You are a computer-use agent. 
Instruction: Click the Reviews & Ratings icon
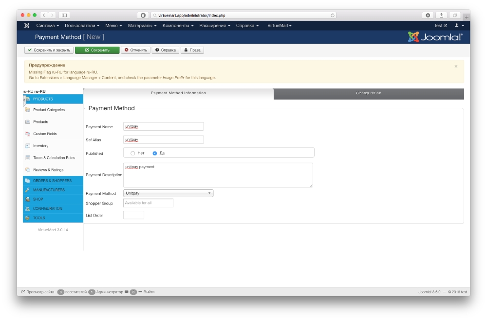[x=28, y=170]
